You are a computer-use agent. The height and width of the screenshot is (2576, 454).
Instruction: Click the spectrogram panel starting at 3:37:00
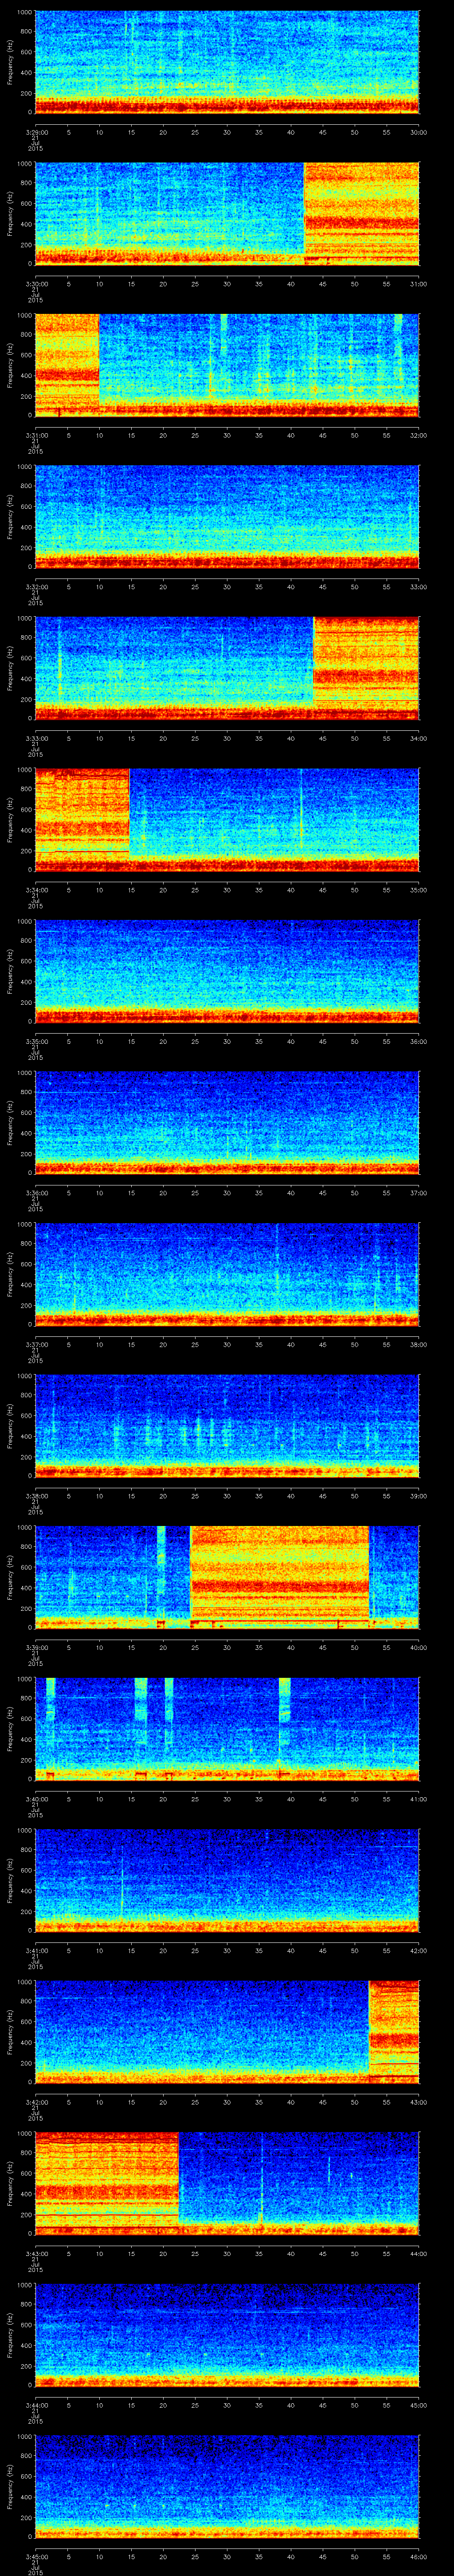227,1273
